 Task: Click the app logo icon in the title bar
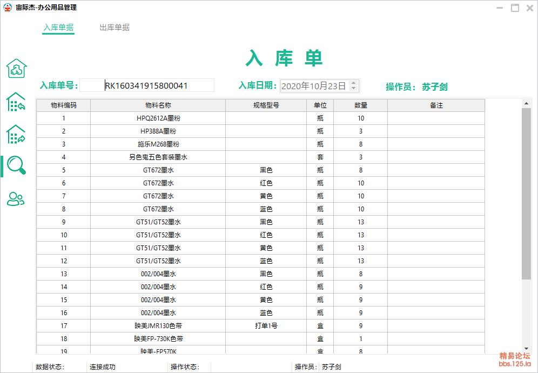point(7,7)
